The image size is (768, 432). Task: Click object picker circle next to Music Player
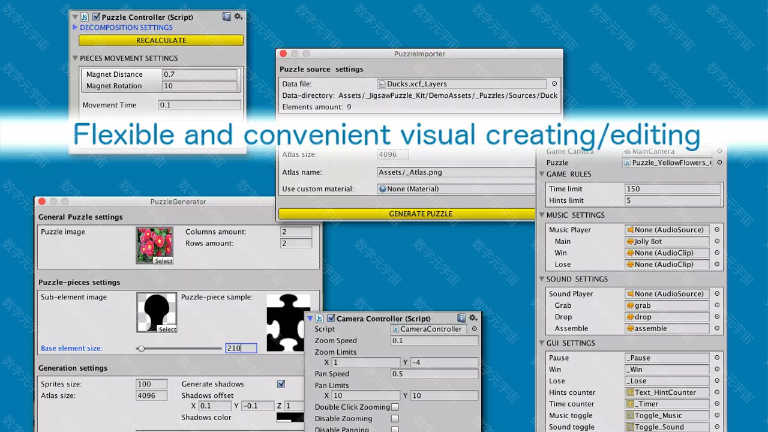coord(717,230)
